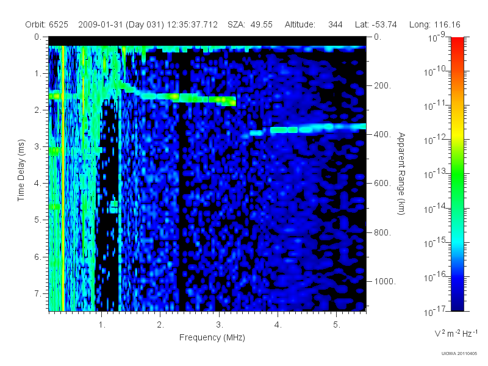488x366 pixels.
Task: Click the '10^-17' colorbar tick label
Action: (436, 311)
